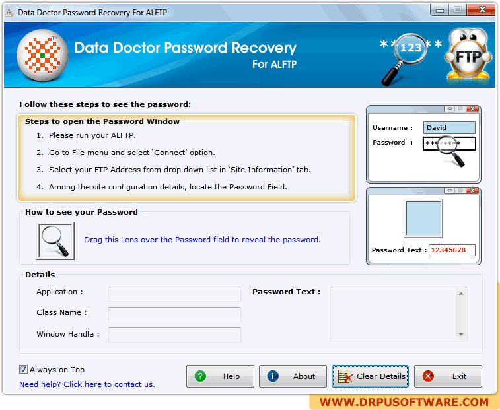Click the magnifying lens icon in How to see your Password

(x=55, y=241)
